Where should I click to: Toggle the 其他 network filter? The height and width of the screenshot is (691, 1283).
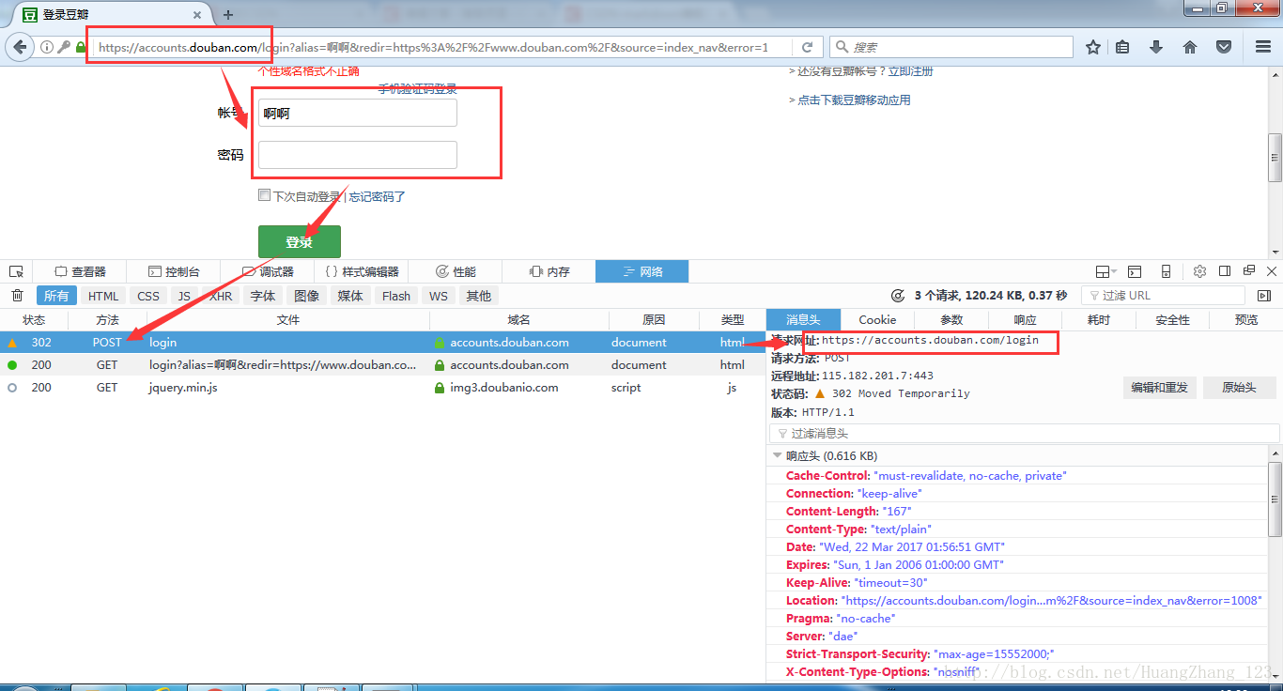coord(479,296)
